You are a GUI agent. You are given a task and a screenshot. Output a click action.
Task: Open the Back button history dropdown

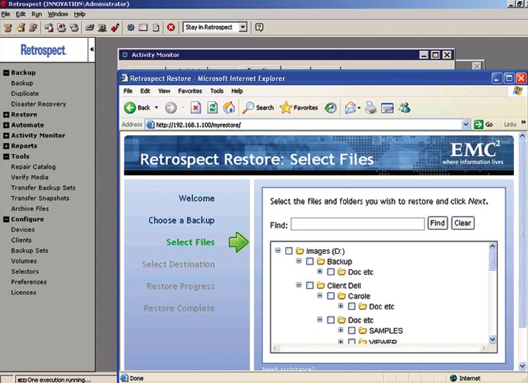point(156,108)
